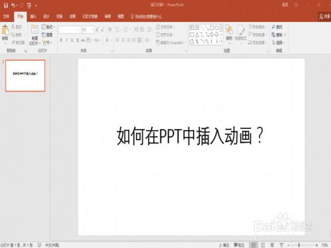Toggle strikethrough (abc) formatting

click(x=83, y=40)
